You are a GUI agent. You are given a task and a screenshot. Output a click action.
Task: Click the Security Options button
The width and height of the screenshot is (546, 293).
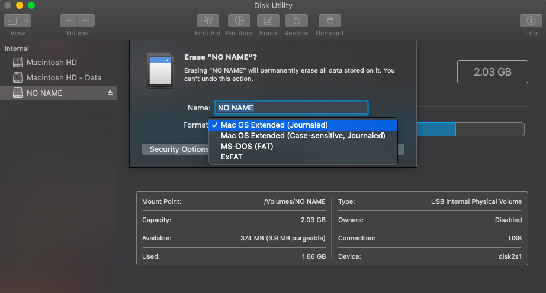pos(176,149)
